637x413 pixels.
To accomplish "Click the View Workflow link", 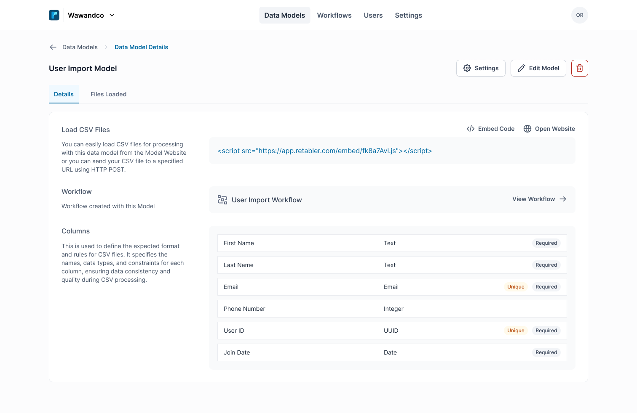I will point(533,199).
